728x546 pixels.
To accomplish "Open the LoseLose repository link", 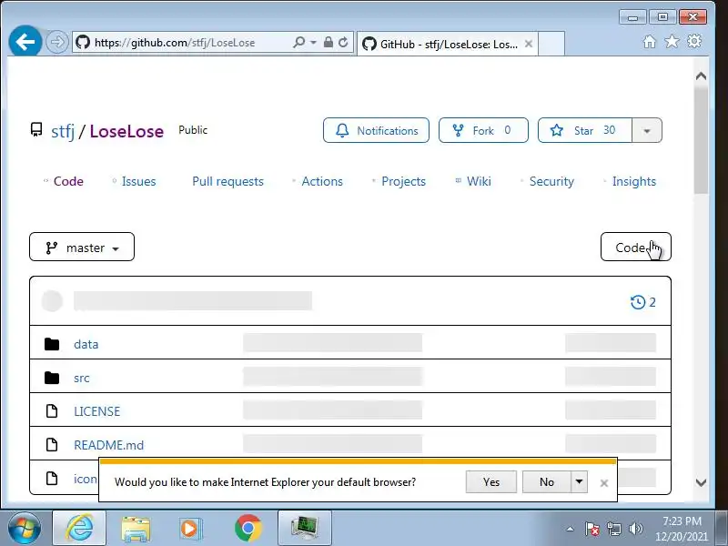I will [126, 131].
